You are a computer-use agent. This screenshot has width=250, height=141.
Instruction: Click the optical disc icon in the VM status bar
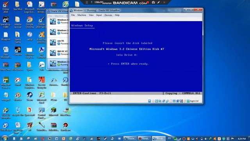153,101
